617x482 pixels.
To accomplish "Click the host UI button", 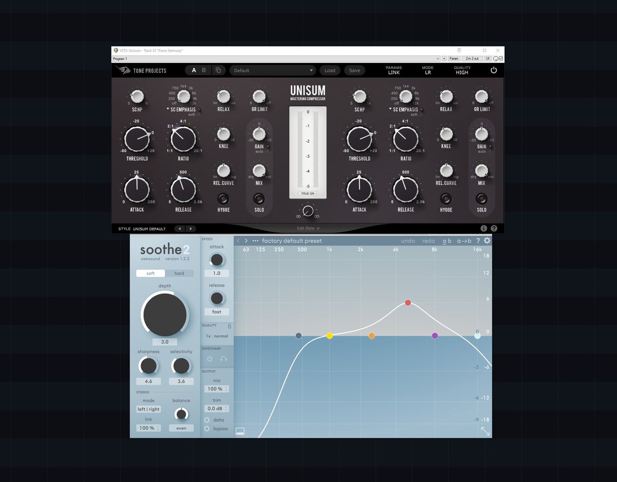I will coord(488,59).
